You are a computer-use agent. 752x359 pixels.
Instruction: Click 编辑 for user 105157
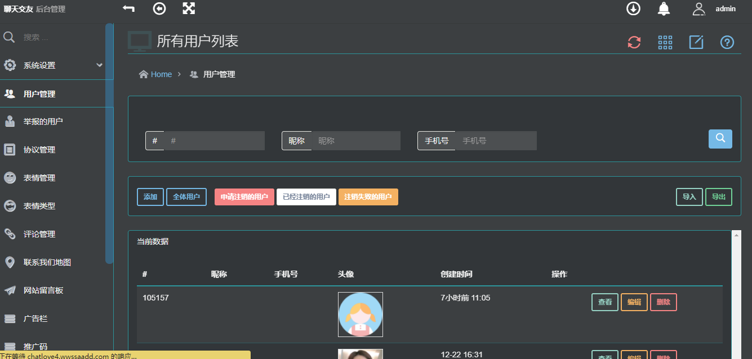[x=634, y=302]
